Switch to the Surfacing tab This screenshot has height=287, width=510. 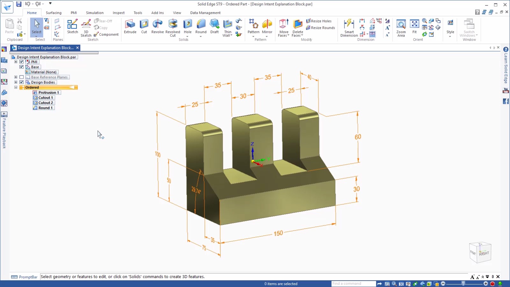54,13
